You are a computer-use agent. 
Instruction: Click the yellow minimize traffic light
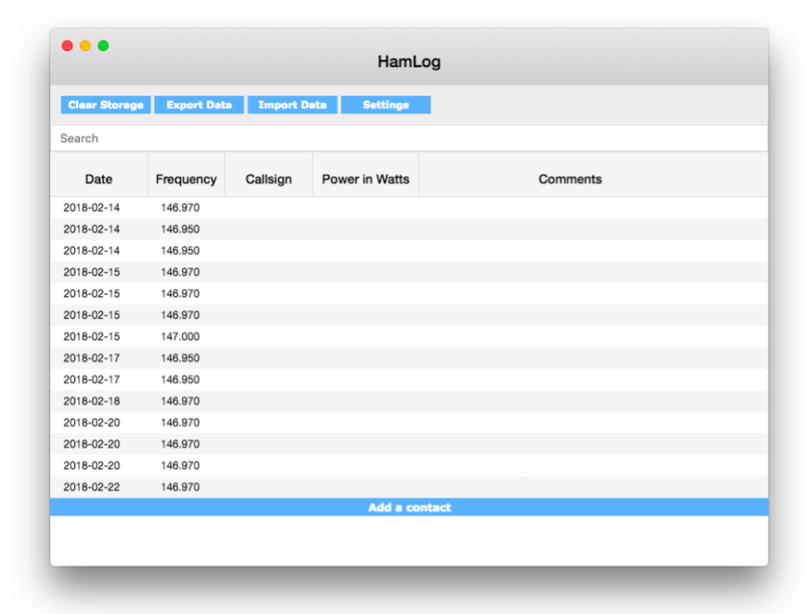click(85, 45)
